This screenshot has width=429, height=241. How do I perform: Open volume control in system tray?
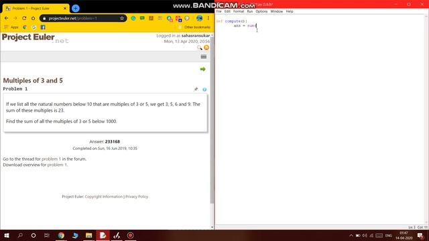click(365, 235)
